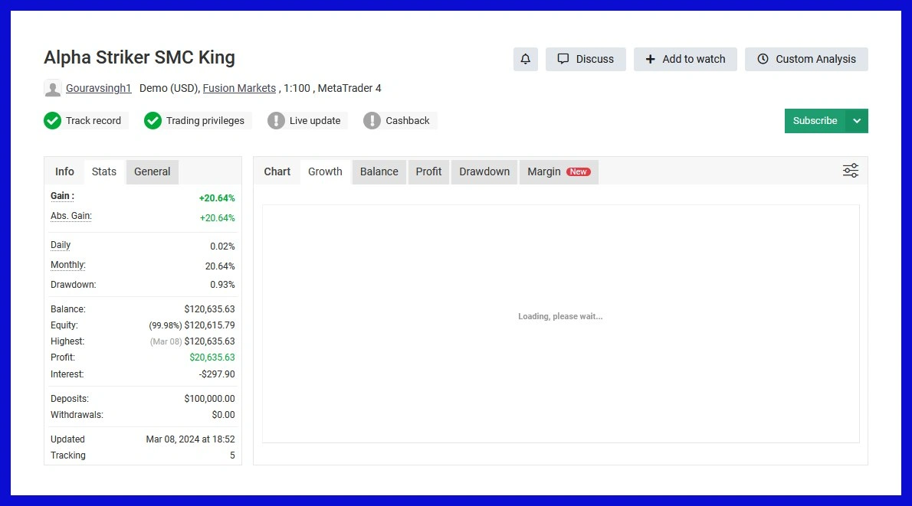Screen dimensions: 912x506
Task: Open the Gouravsingh1 profile link
Action: tap(98, 88)
